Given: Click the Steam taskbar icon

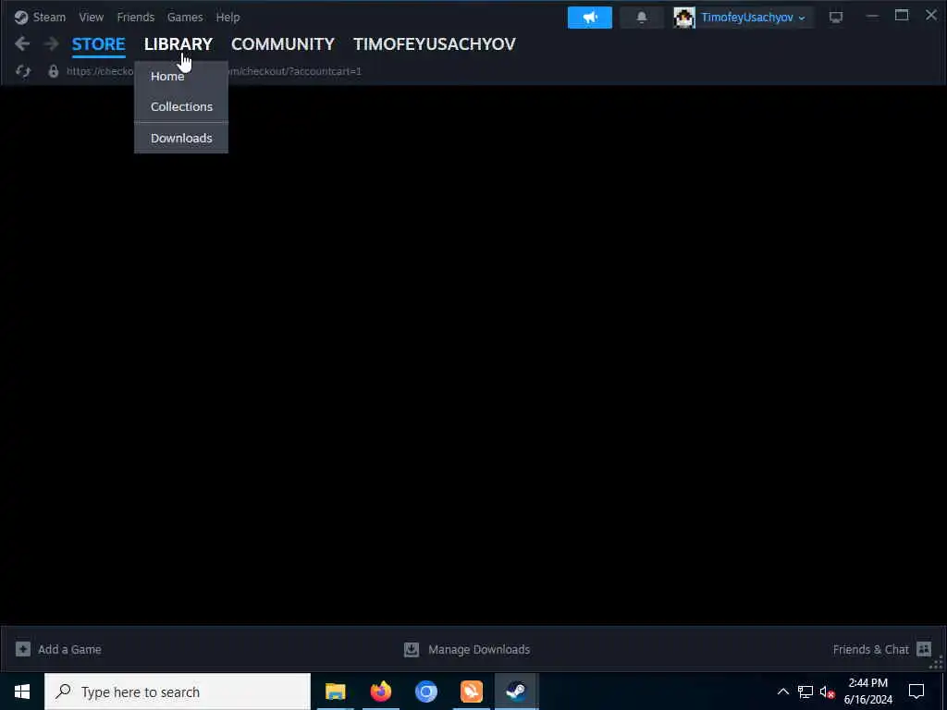Looking at the screenshot, I should (x=516, y=692).
